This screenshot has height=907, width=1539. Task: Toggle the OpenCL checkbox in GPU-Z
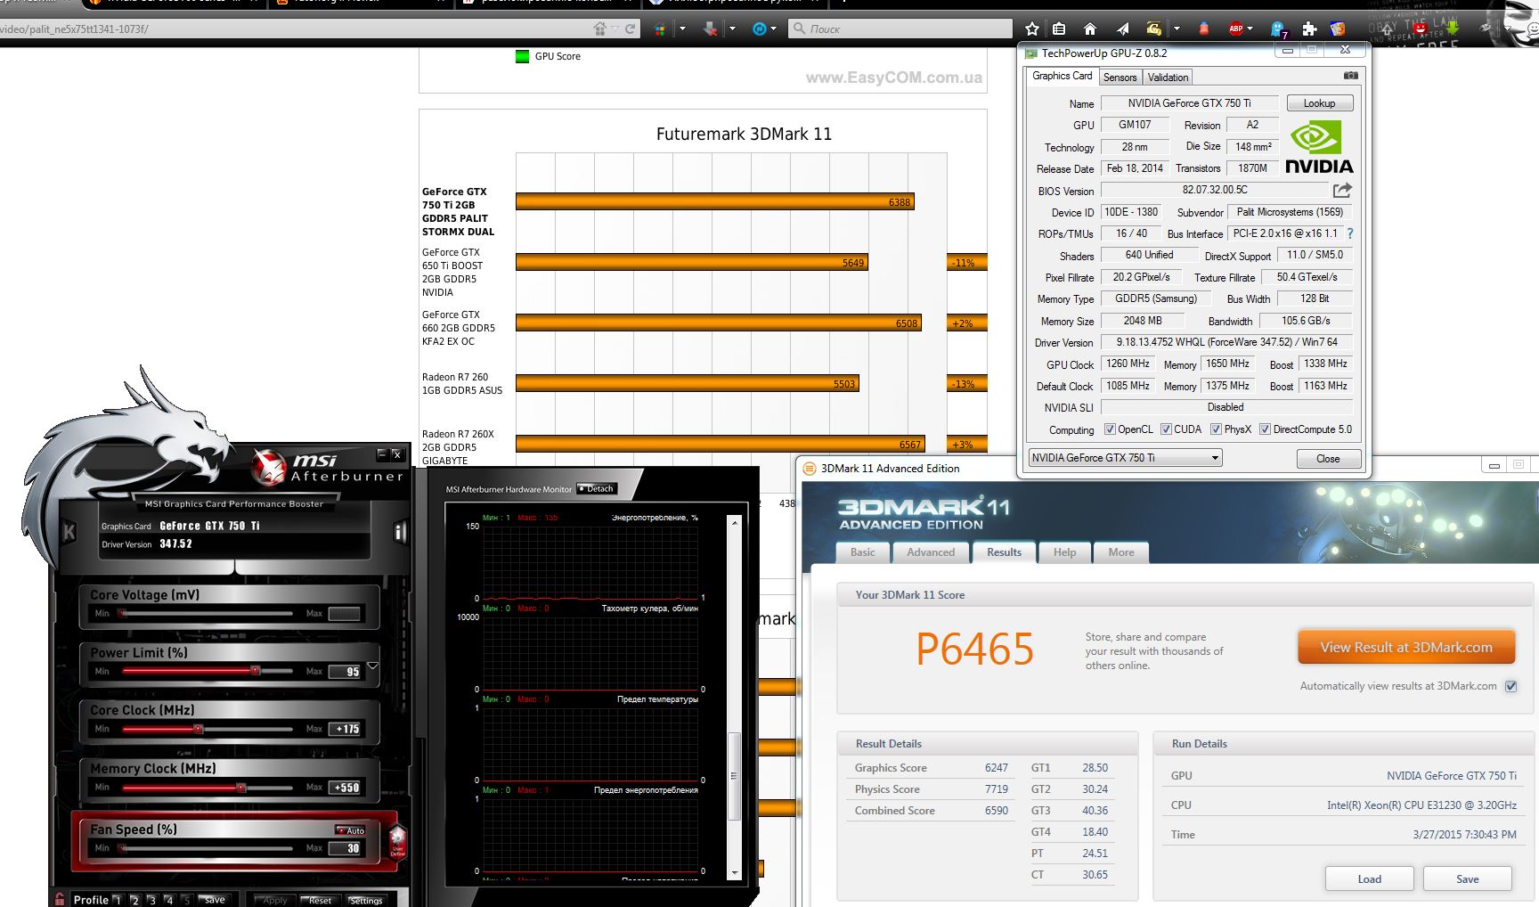[1110, 429]
